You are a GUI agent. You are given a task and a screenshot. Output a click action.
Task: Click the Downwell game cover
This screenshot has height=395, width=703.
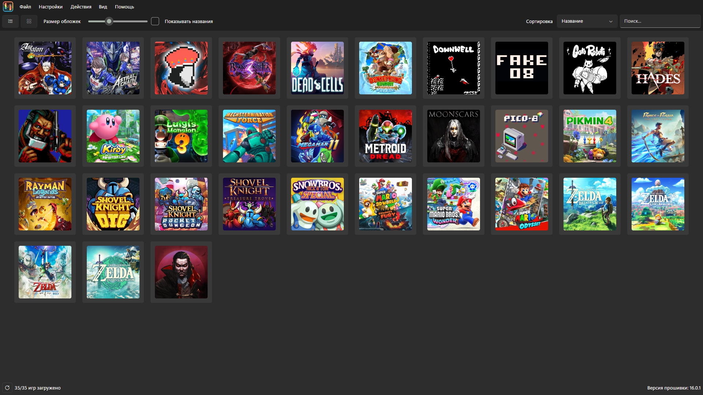tap(453, 68)
